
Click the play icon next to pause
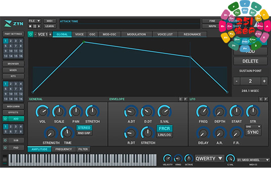(x=39, y=26)
